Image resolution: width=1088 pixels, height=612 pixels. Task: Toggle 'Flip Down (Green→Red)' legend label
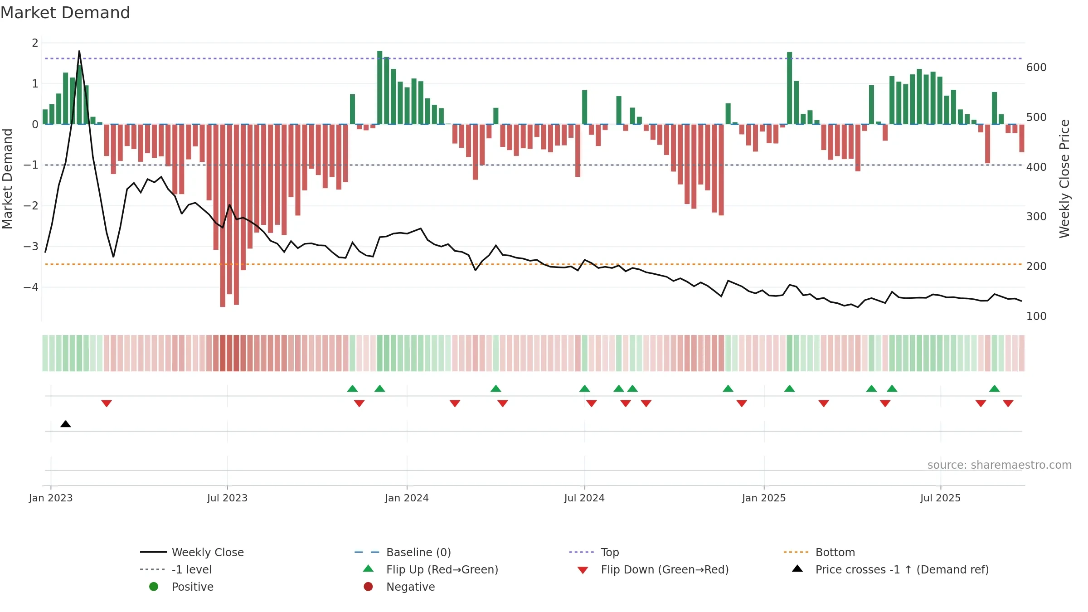[665, 569]
